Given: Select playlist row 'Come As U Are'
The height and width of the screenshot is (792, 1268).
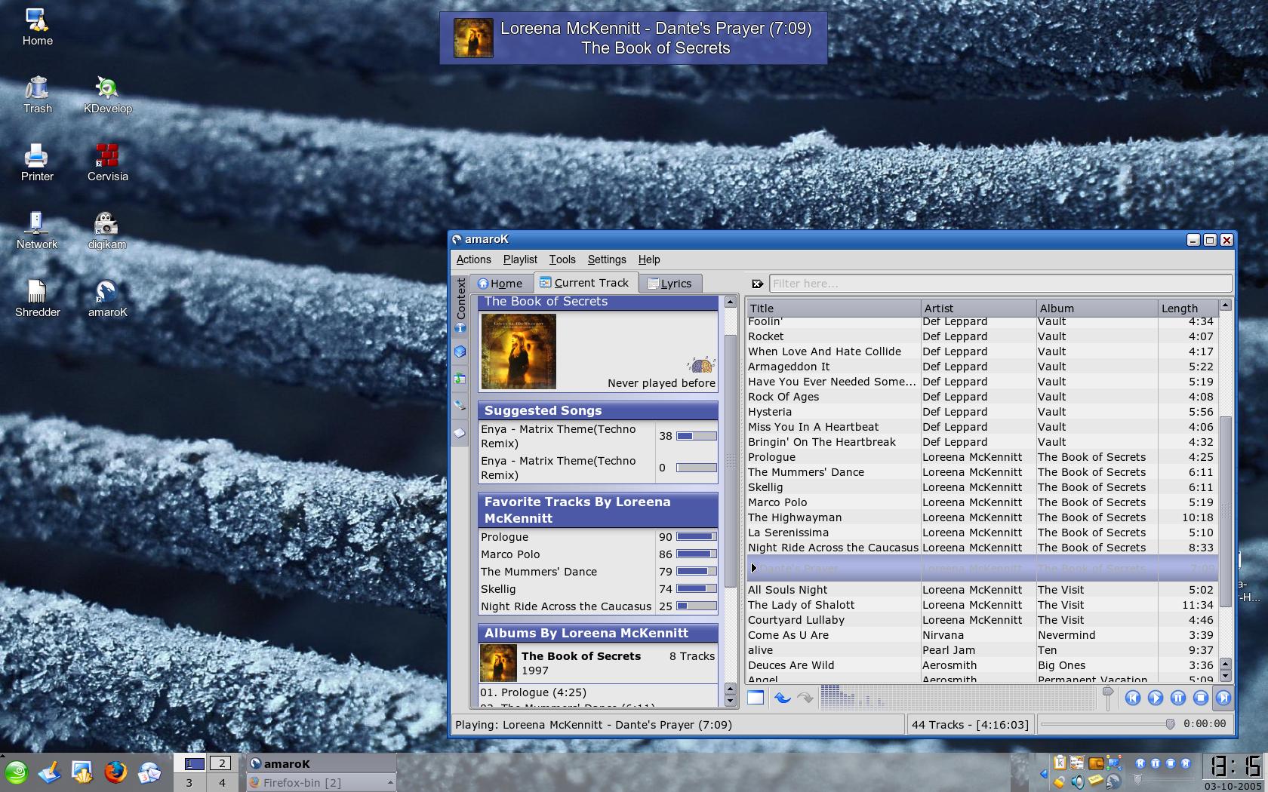Looking at the screenshot, I should (x=981, y=635).
